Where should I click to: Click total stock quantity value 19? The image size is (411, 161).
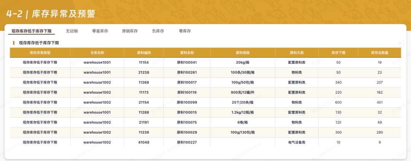379,62
